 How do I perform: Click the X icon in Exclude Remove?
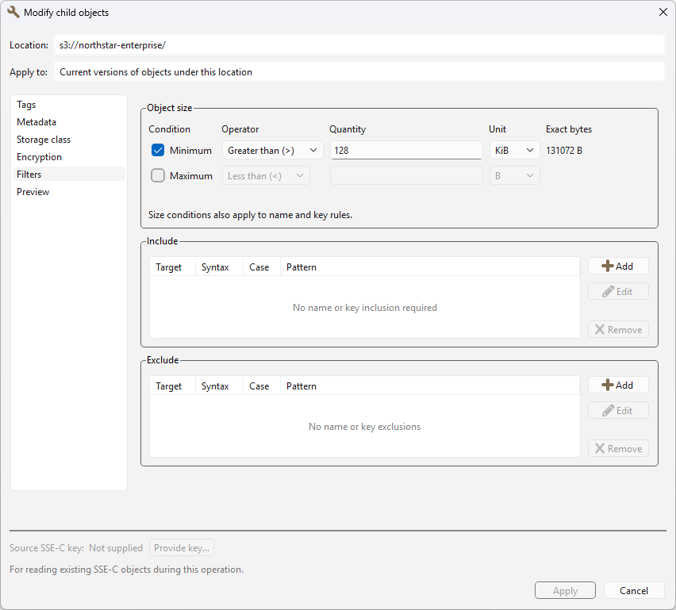point(600,449)
